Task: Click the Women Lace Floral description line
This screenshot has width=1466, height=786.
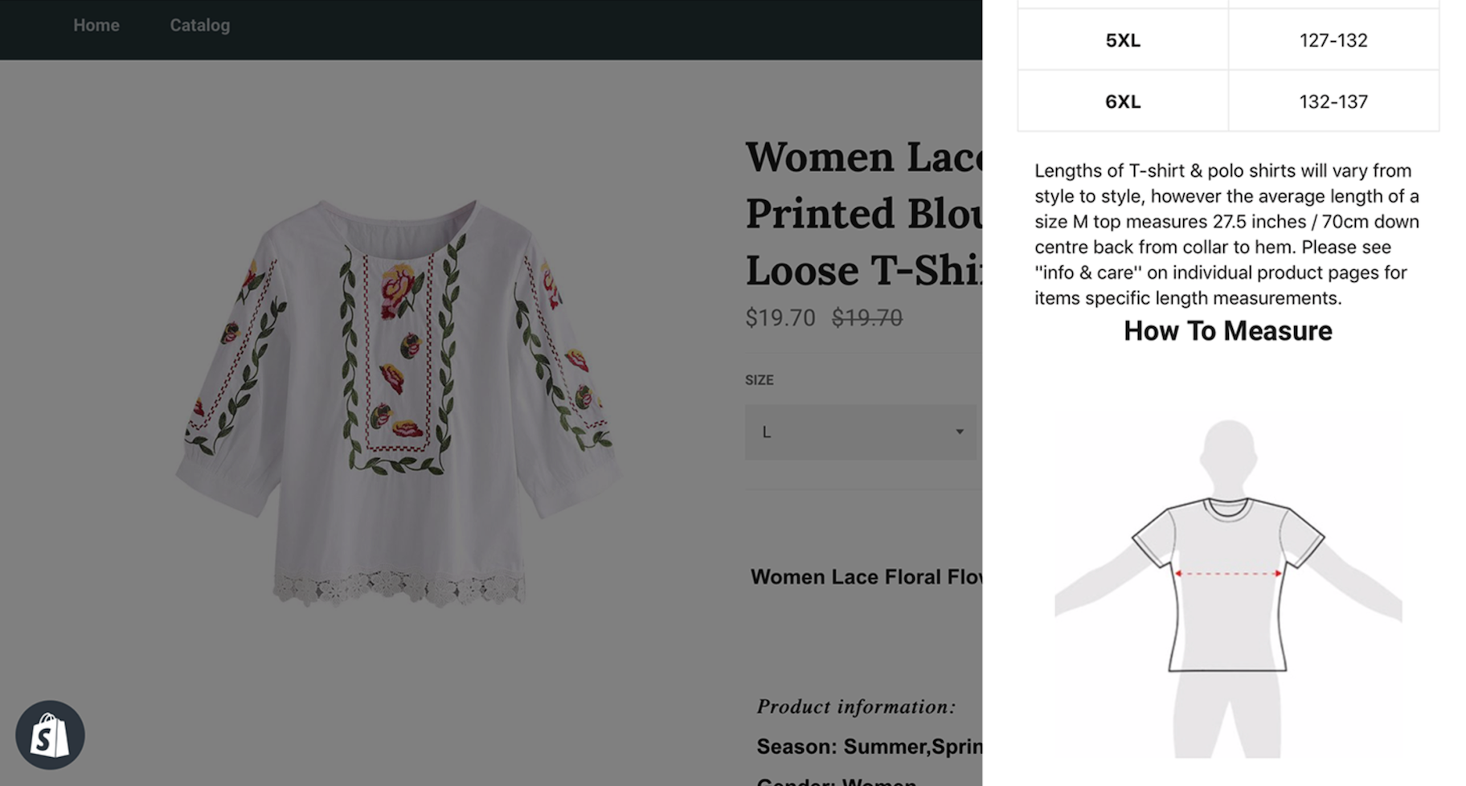Action: (866, 577)
